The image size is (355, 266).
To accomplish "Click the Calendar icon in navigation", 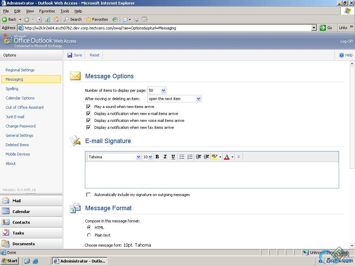I will click(6, 211).
